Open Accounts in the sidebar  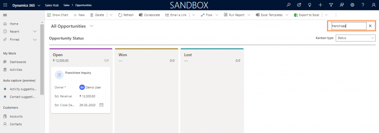[16, 116]
